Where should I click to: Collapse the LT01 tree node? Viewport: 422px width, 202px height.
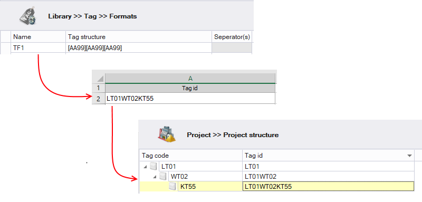point(146,167)
